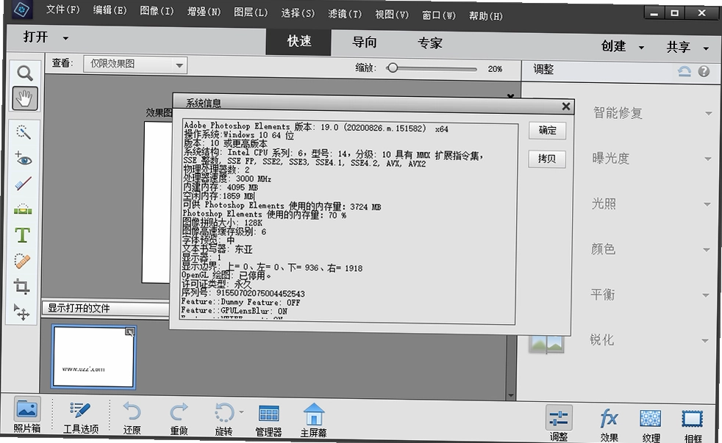Click the canvas scrollbar down arrow
Image resolution: width=722 pixels, height=443 pixels.
(510, 395)
